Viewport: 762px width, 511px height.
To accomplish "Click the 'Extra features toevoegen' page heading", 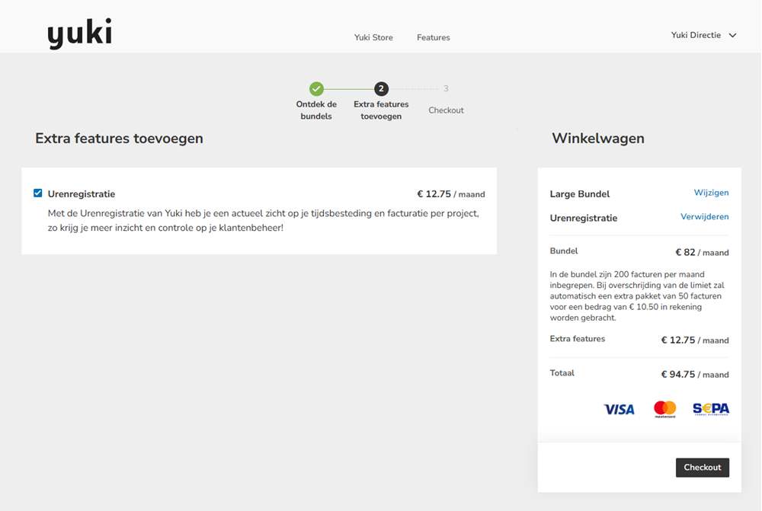I will (x=119, y=139).
